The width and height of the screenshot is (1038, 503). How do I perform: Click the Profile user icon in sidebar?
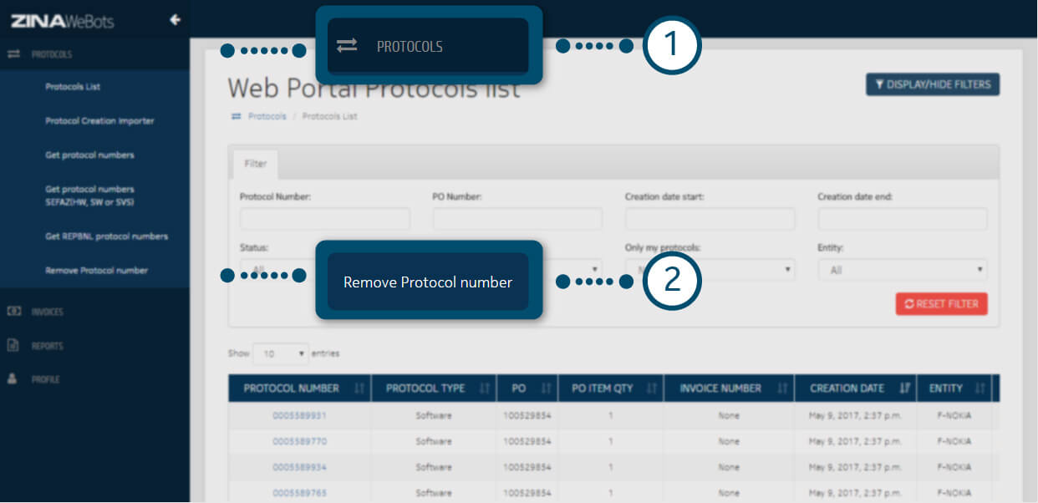pyautogui.click(x=13, y=379)
